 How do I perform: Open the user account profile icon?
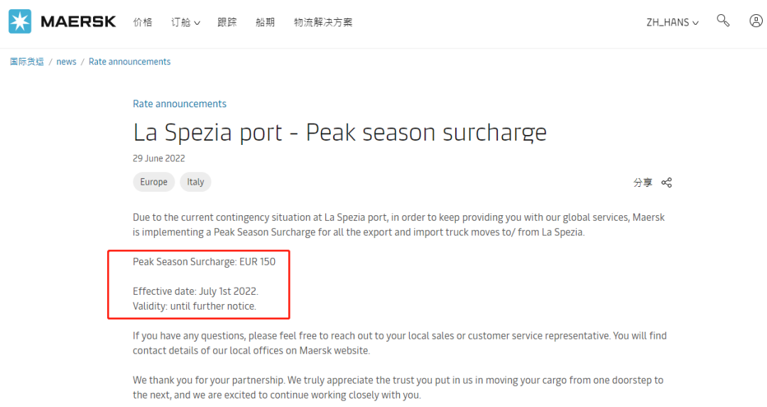click(x=756, y=21)
